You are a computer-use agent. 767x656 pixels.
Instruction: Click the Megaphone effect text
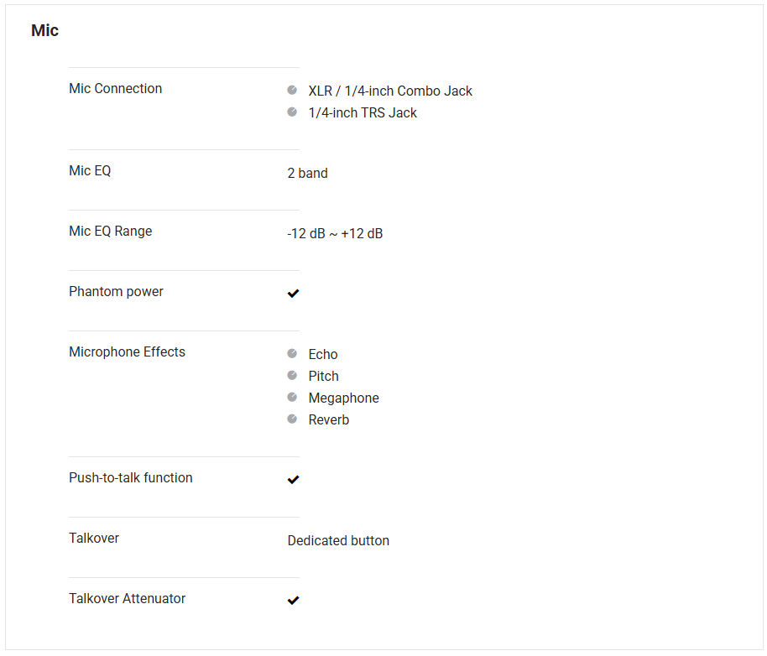click(343, 398)
